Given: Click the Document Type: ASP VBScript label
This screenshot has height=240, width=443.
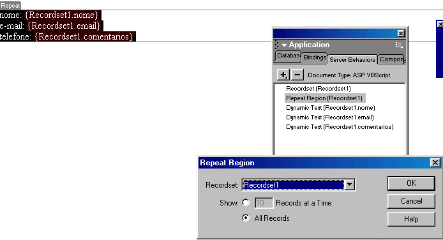Looking at the screenshot, I should pyautogui.click(x=349, y=75).
